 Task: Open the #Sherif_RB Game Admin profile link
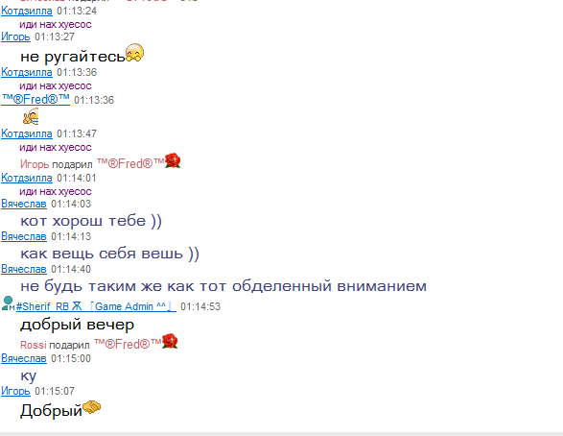(x=96, y=306)
